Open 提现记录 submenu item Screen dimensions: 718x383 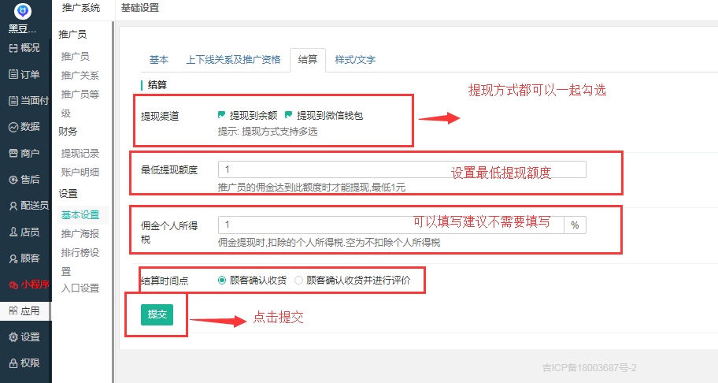(x=80, y=154)
